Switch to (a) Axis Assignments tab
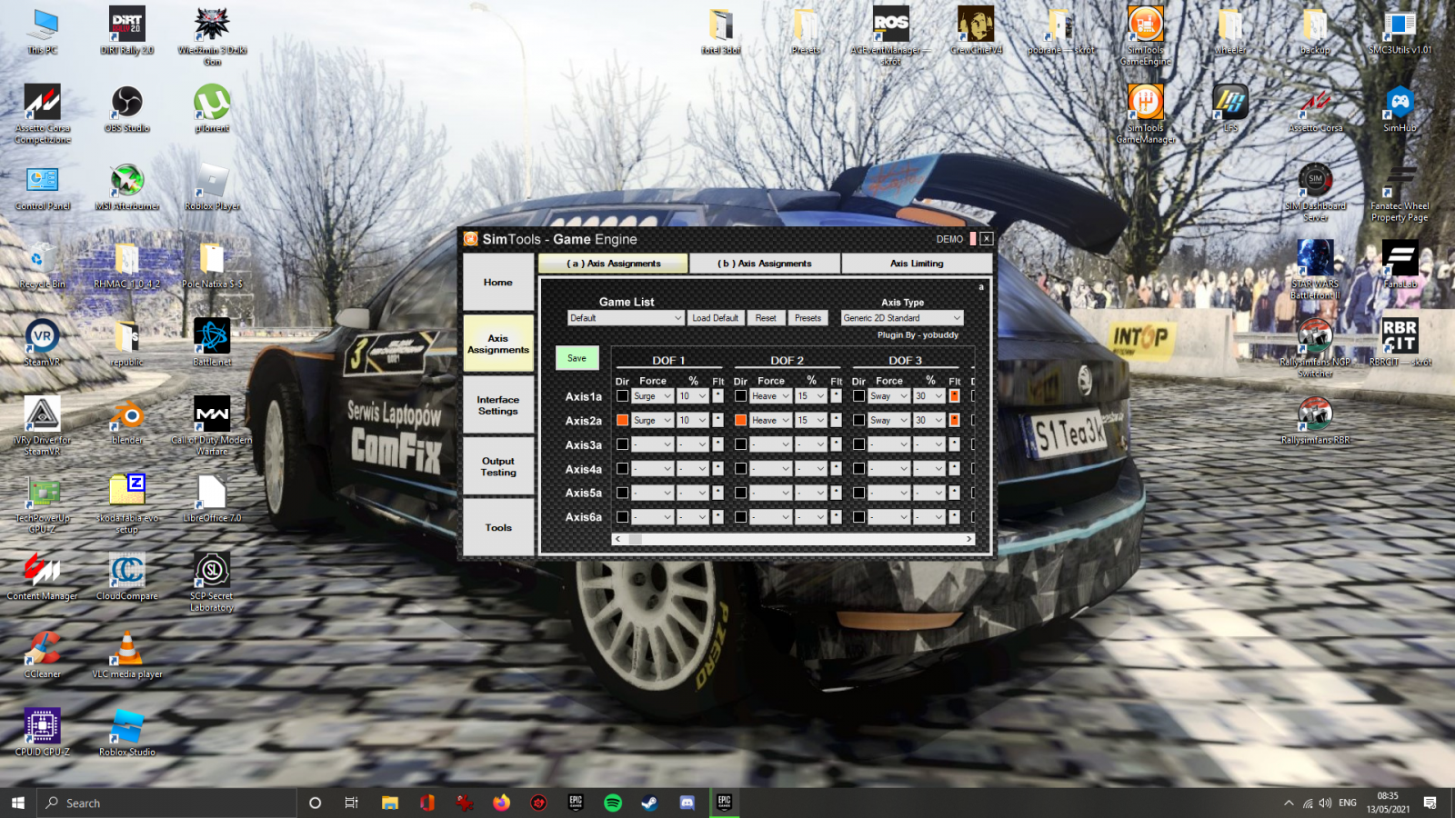Image resolution: width=1455 pixels, height=818 pixels. point(613,264)
